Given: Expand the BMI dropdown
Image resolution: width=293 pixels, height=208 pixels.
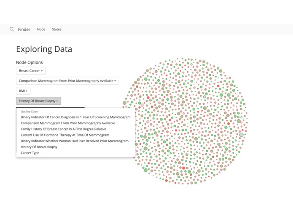Looking at the screenshot, I should pyautogui.click(x=23, y=91).
